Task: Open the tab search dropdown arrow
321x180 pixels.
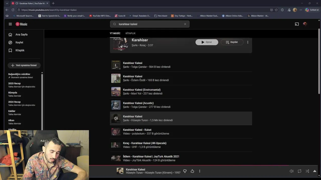Action: 7,3
